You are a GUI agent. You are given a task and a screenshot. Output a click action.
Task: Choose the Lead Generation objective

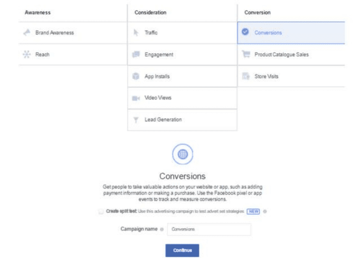click(x=182, y=120)
